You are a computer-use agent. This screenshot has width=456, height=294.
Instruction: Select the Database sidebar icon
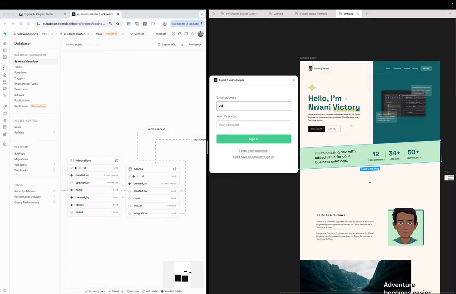(x=5, y=68)
